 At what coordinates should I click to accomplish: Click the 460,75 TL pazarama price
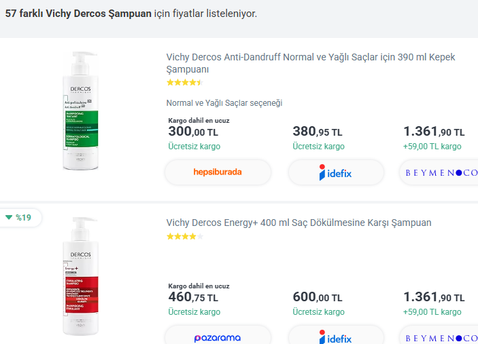tap(193, 297)
